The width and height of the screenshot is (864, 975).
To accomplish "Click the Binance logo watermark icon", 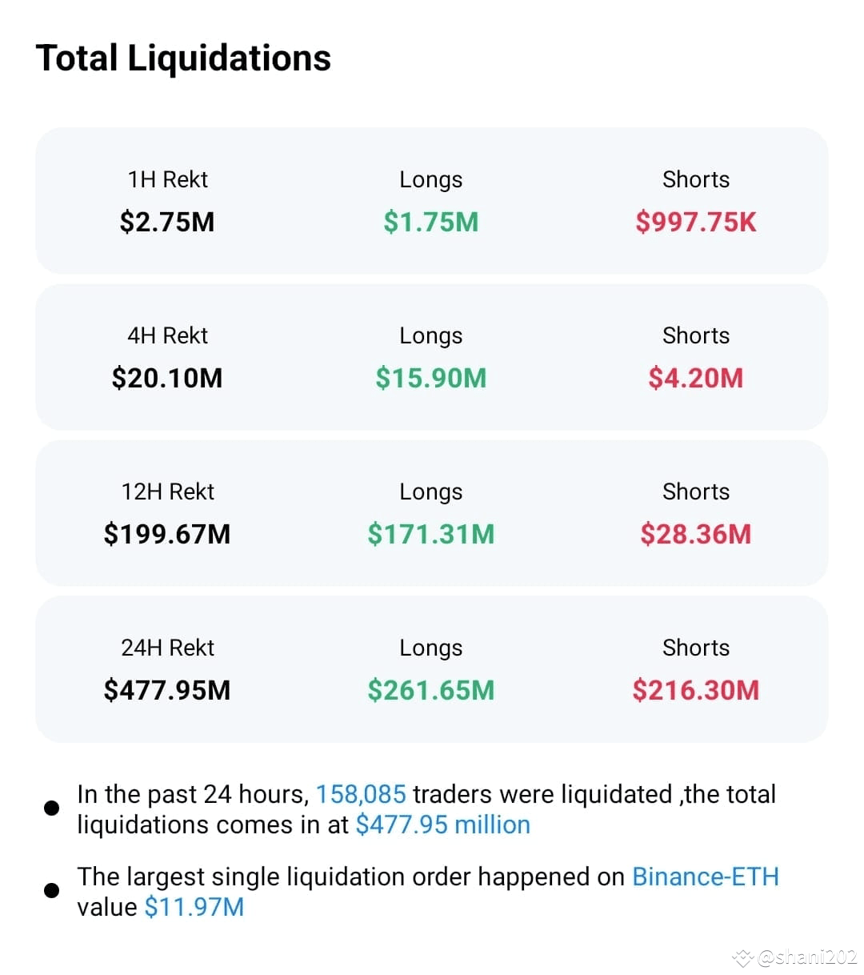I will (x=743, y=957).
